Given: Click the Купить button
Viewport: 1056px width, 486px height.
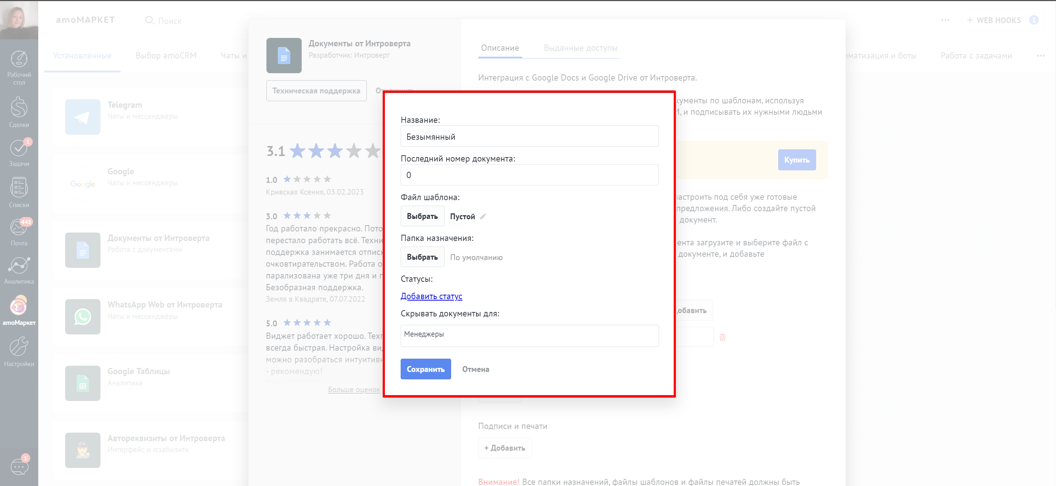Looking at the screenshot, I should coord(797,160).
